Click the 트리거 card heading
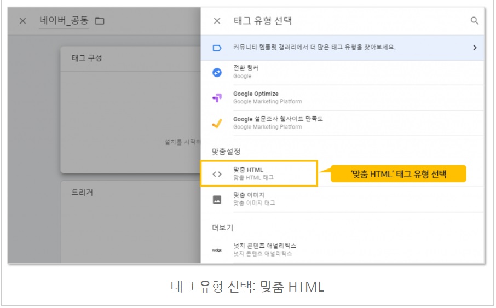The height and width of the screenshot is (308, 496). click(82, 192)
